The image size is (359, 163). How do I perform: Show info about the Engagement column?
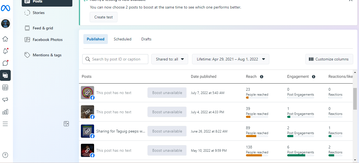point(314,77)
